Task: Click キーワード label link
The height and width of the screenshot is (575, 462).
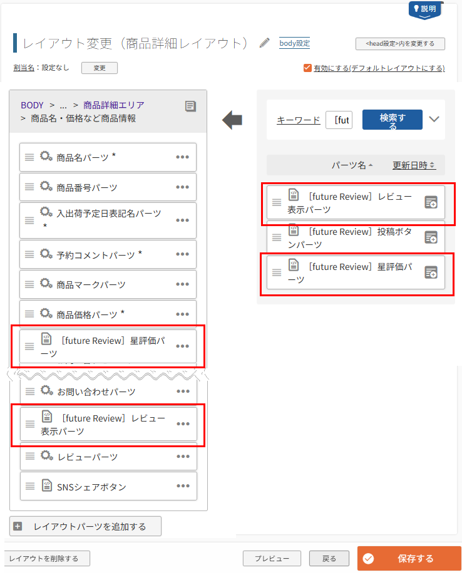Action: pyautogui.click(x=298, y=120)
